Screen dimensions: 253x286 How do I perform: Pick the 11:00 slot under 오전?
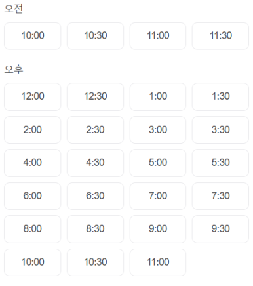(158, 36)
